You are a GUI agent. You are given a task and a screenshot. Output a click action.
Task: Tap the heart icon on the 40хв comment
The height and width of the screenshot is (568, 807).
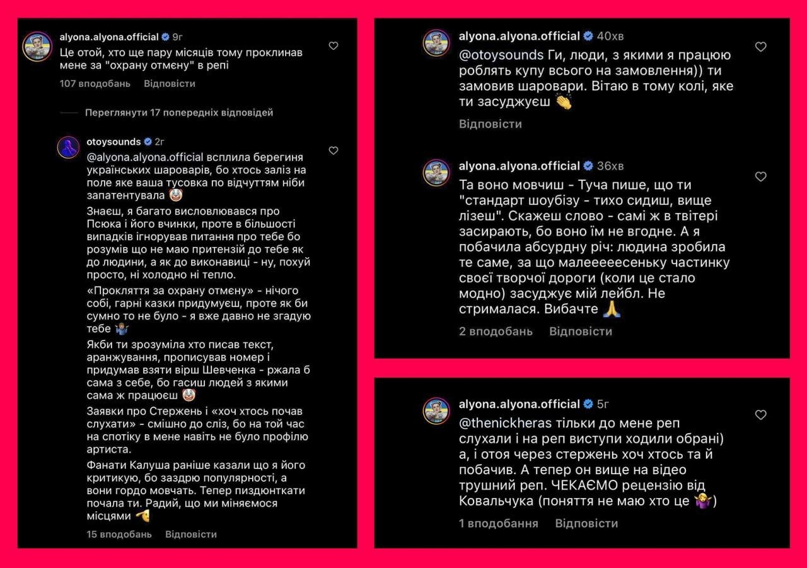(x=760, y=47)
